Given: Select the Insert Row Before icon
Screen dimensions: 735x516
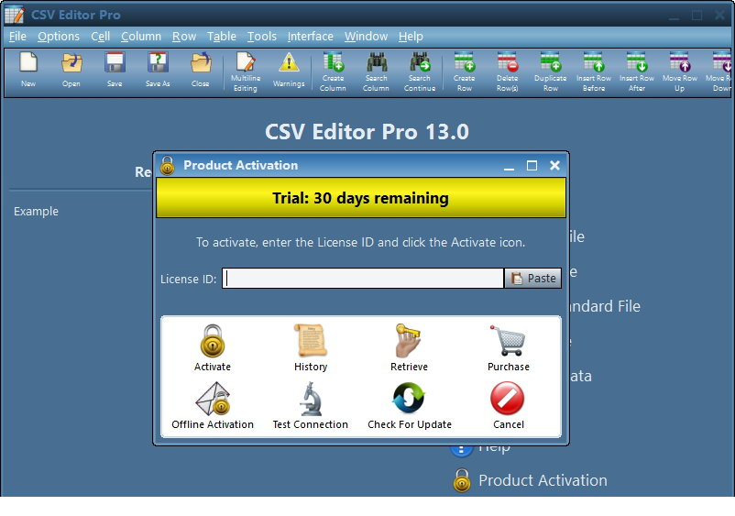Looking at the screenshot, I should click(594, 71).
